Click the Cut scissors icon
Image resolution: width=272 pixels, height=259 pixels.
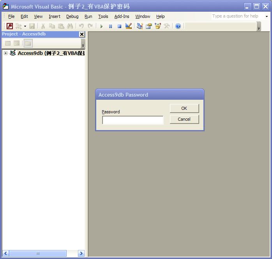coord(43,26)
